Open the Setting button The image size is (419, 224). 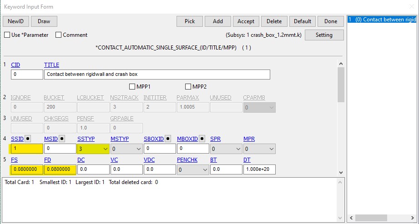[324, 35]
